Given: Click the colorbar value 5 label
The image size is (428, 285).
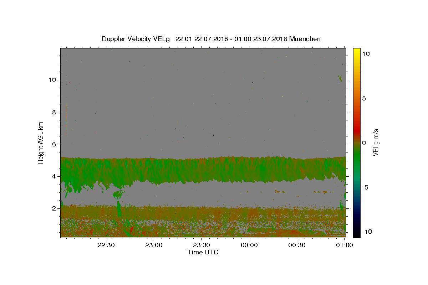Looking at the screenshot, I should (364, 98).
